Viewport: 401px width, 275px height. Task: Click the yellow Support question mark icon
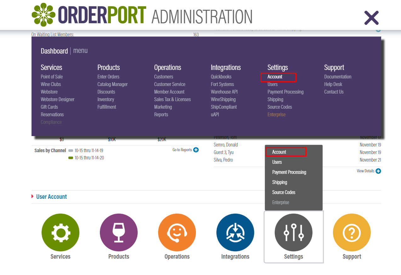click(352, 232)
